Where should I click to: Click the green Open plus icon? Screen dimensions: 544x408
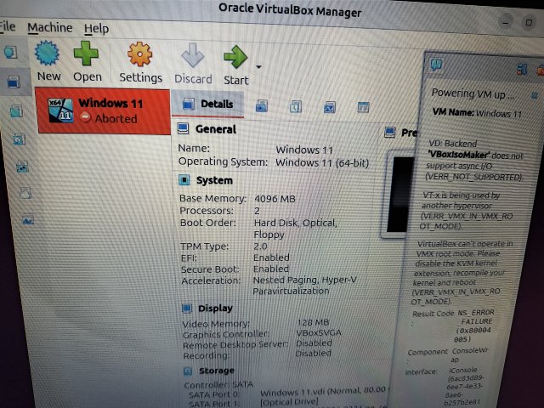87,56
